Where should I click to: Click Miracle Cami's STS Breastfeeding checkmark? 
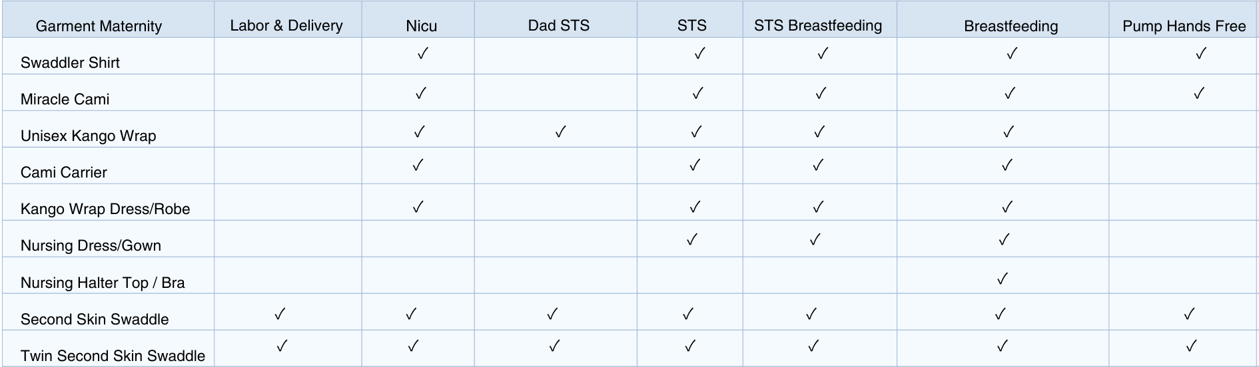coord(821,93)
